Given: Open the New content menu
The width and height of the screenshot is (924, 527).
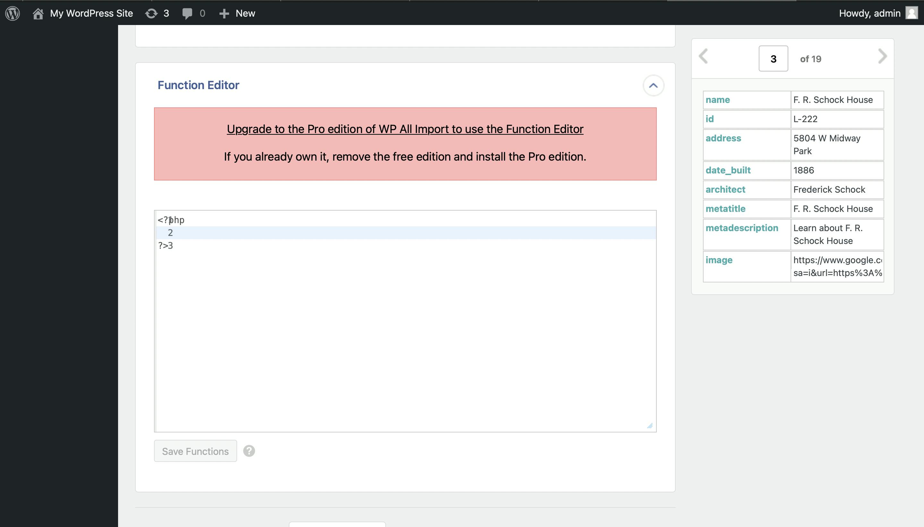Looking at the screenshot, I should [245, 13].
